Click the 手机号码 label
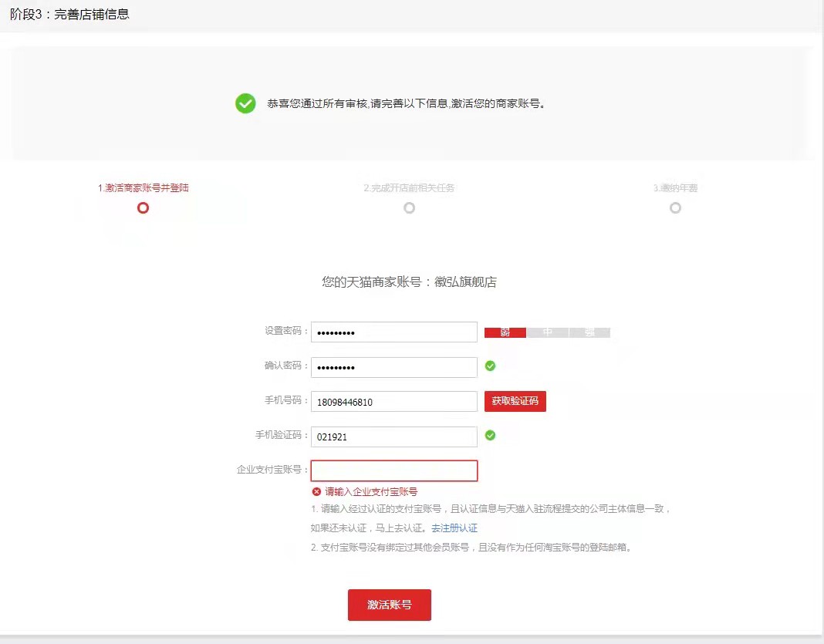This screenshot has height=644, width=824. click(x=286, y=400)
